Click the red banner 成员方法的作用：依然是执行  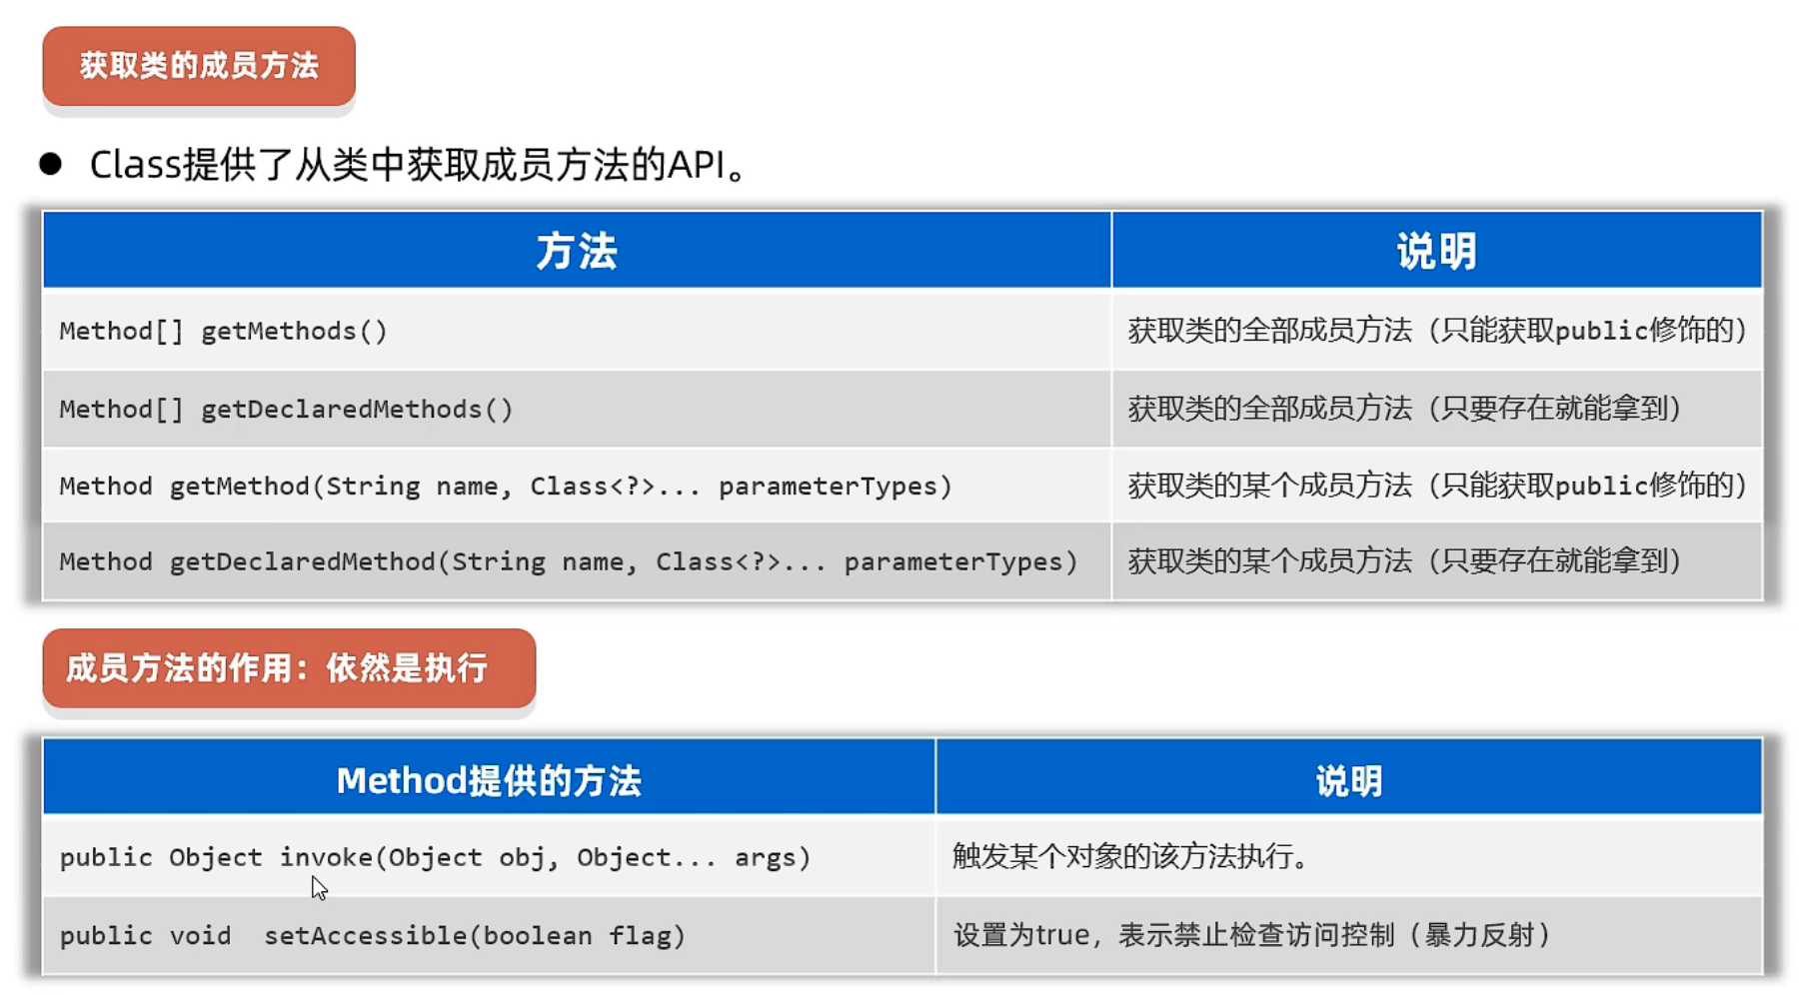point(289,668)
